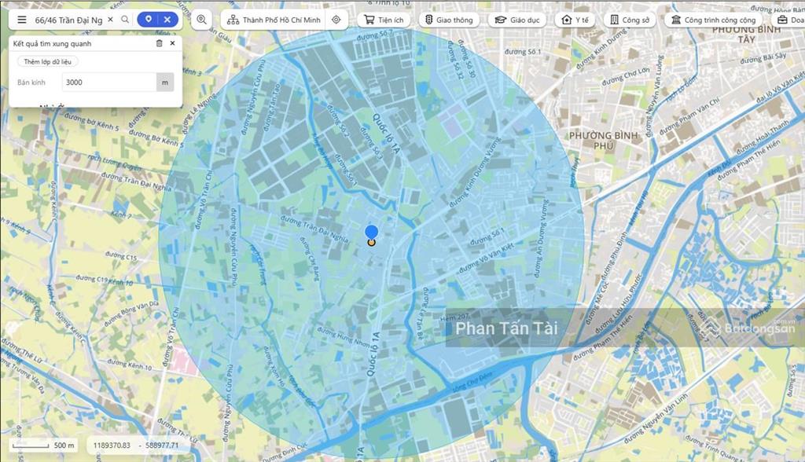Cancel nearby search with blue pill X

pos(167,20)
